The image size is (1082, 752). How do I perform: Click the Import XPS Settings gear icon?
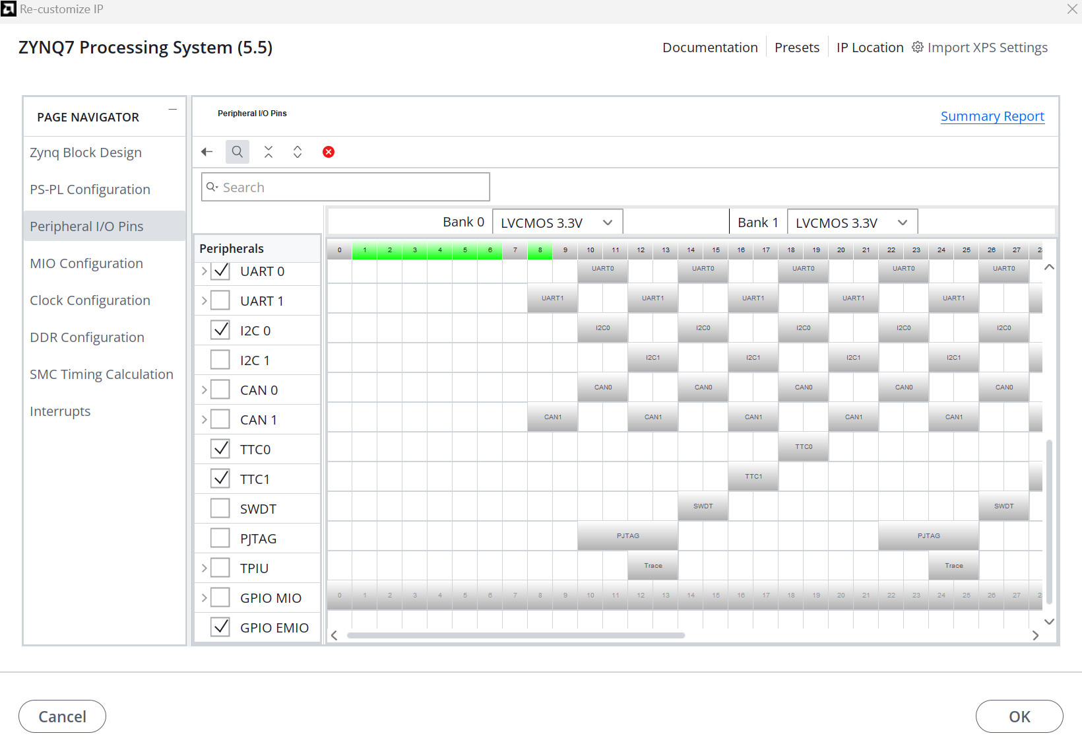click(x=918, y=47)
